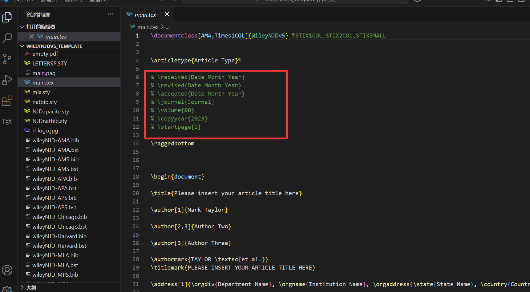Click the commented \received line

[198, 77]
